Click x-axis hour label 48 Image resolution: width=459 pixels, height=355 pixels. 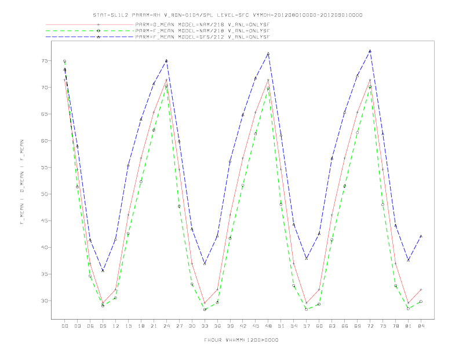268,326
